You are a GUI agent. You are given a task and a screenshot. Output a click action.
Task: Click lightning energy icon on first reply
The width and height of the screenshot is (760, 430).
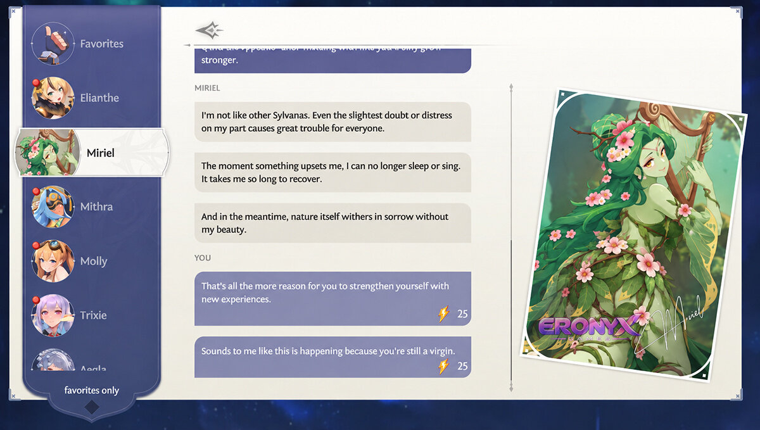pos(444,314)
